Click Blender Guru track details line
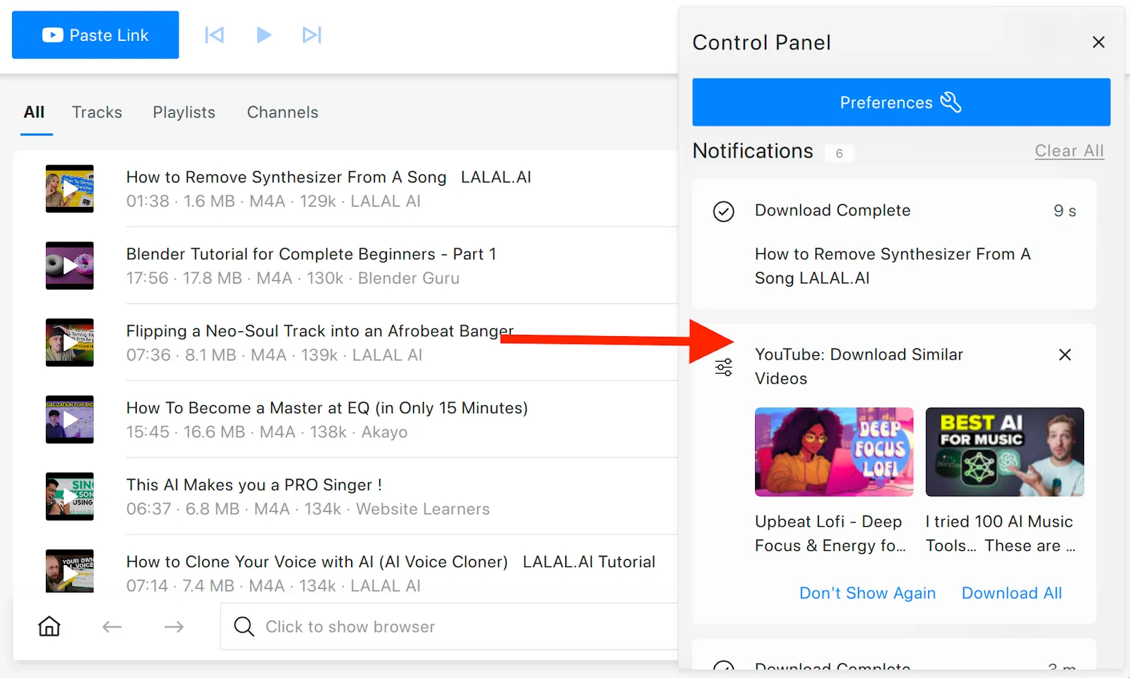 point(292,278)
